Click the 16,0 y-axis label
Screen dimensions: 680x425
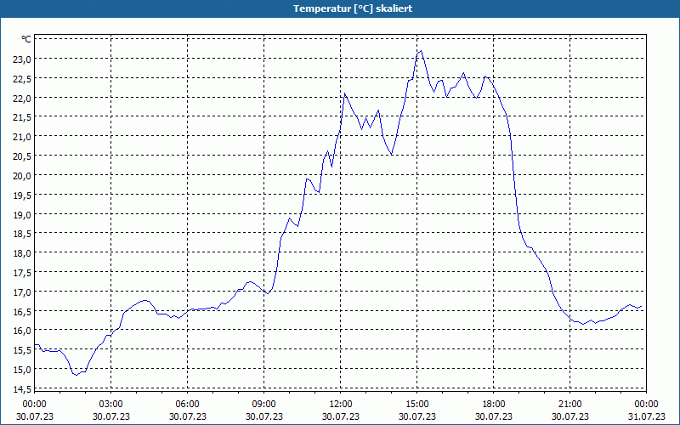(x=22, y=331)
